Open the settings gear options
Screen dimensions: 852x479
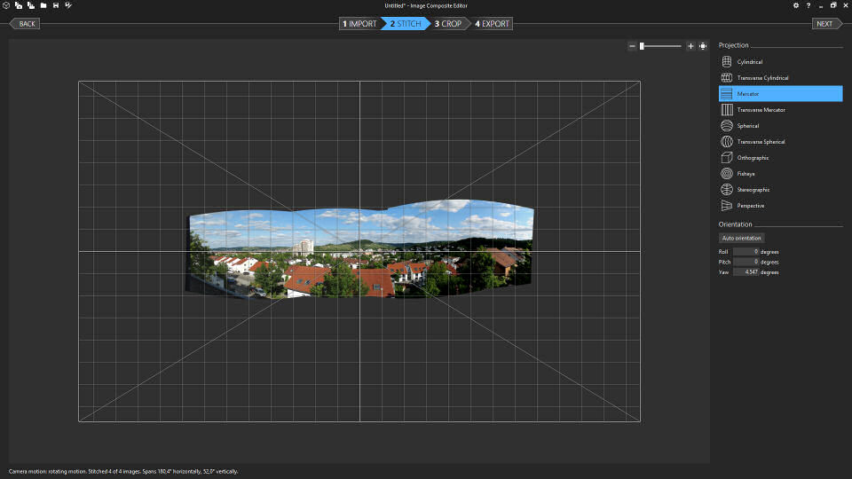(x=795, y=5)
